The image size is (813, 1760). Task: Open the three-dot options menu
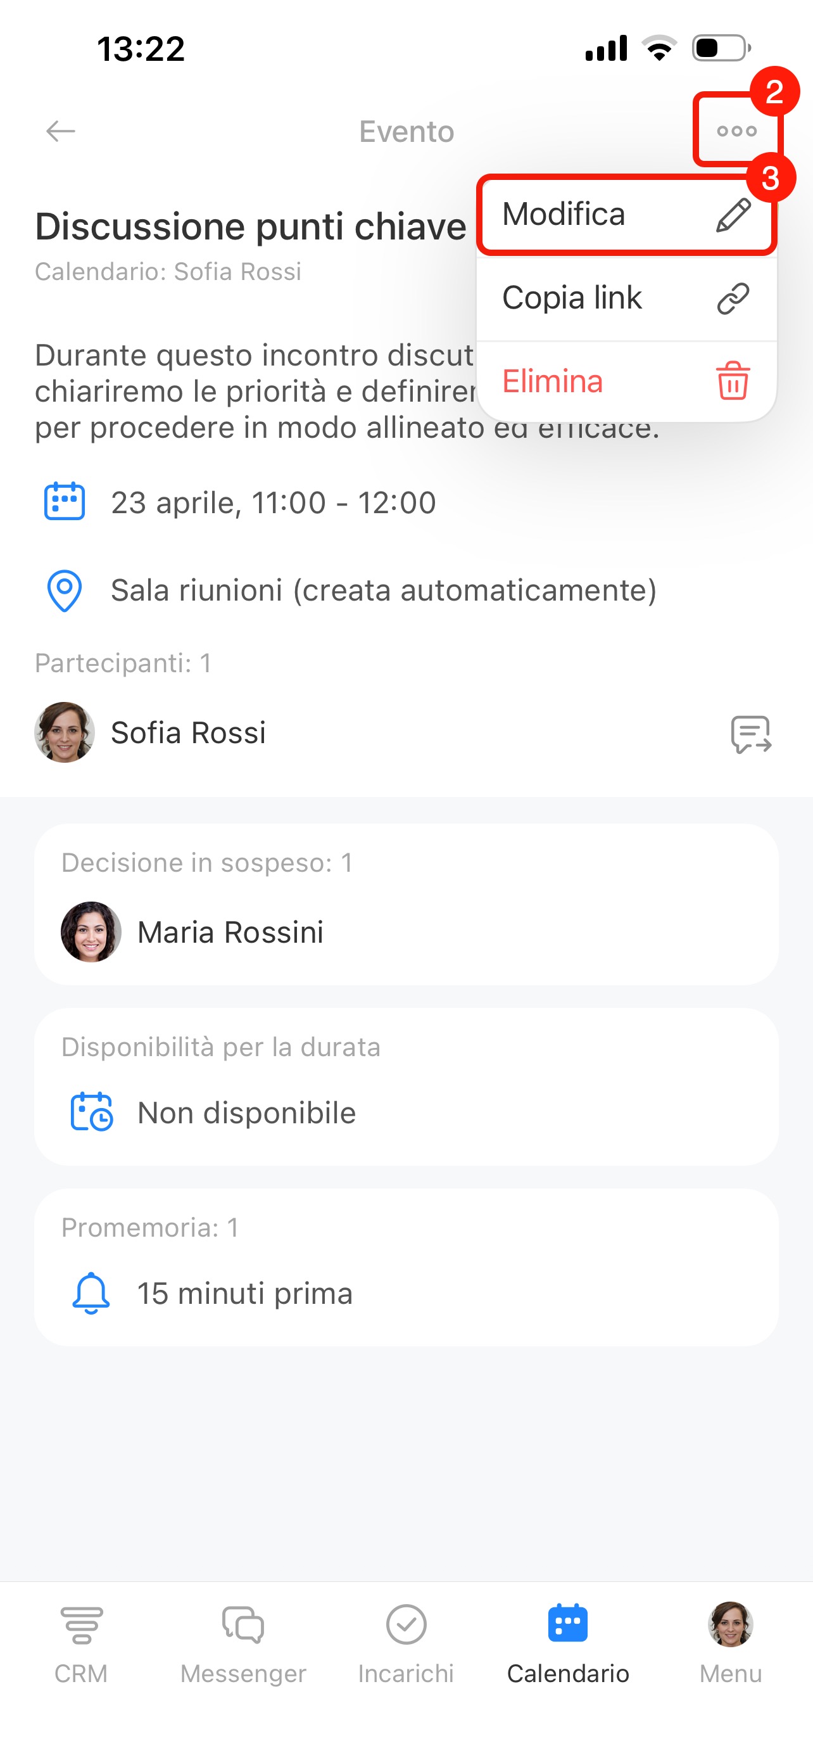pos(736,131)
